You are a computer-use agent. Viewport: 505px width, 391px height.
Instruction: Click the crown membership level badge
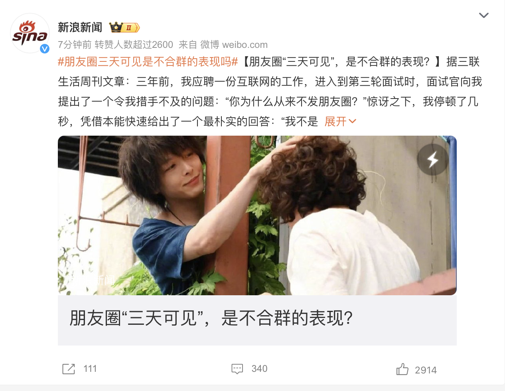coord(124,28)
